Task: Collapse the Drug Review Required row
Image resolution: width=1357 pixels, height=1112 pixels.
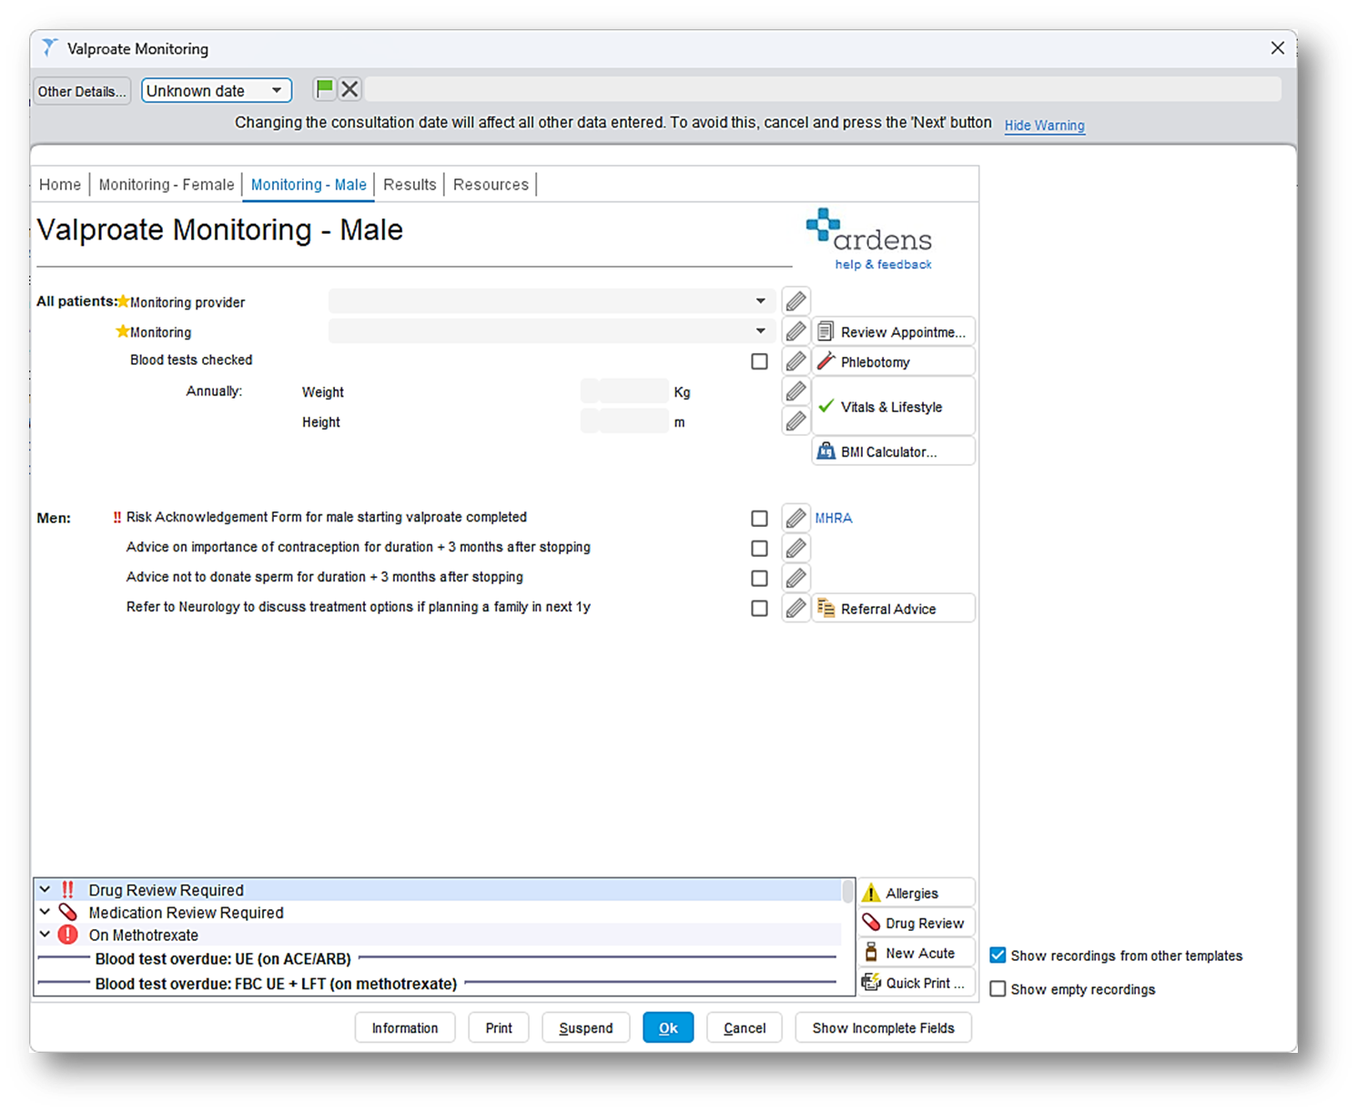Action: point(45,889)
